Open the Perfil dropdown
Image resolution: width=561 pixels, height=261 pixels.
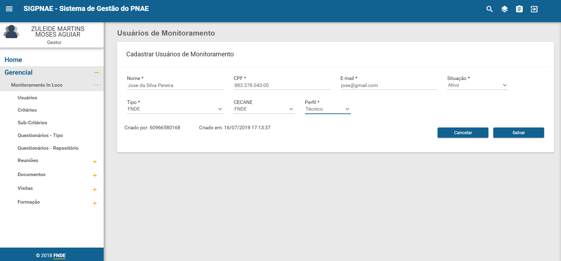tap(327, 109)
